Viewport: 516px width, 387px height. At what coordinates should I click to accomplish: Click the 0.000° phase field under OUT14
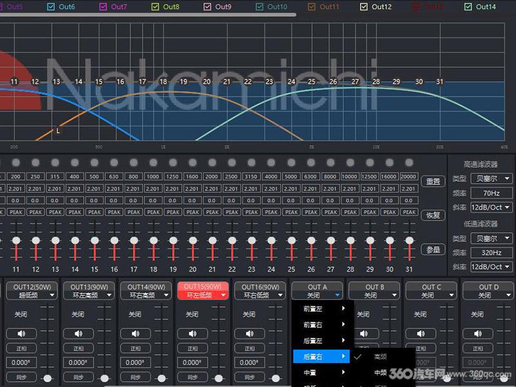point(135,362)
